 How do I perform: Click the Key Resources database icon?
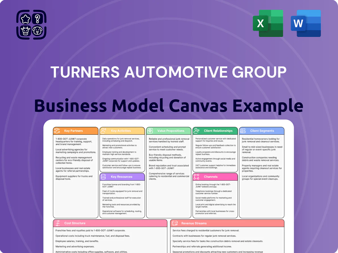(x=103, y=177)
